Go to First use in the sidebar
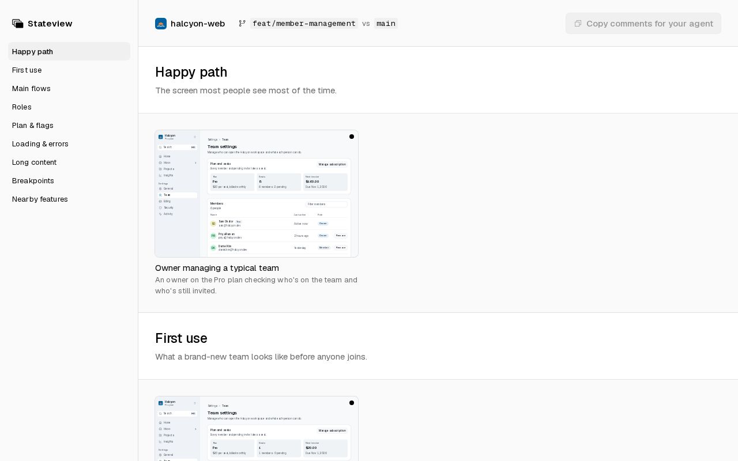The width and height of the screenshot is (738, 461). (69, 70)
